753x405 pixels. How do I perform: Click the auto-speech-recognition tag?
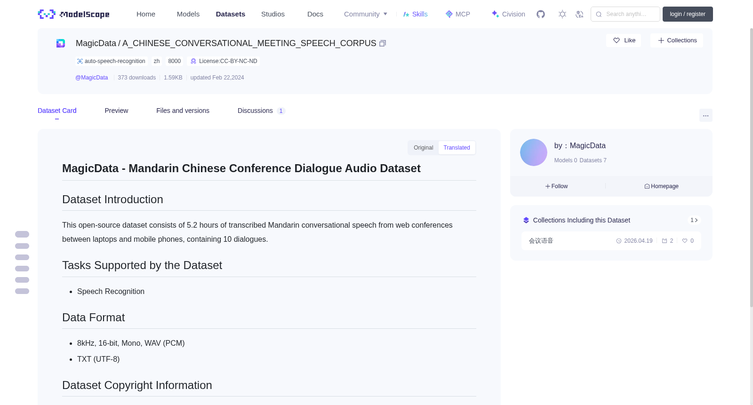111,61
